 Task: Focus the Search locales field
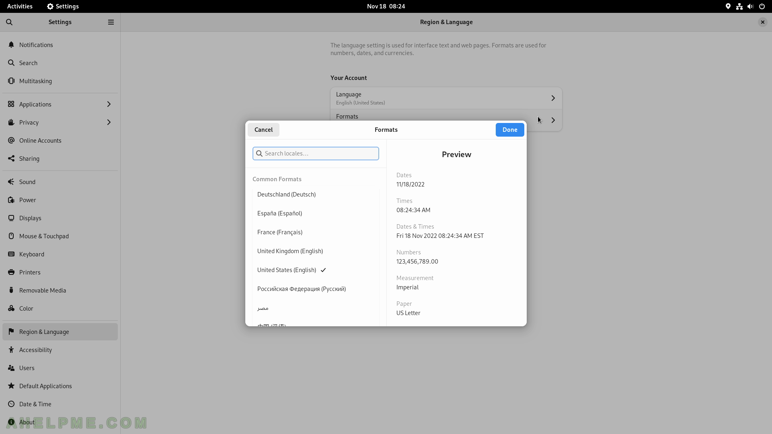click(x=316, y=154)
